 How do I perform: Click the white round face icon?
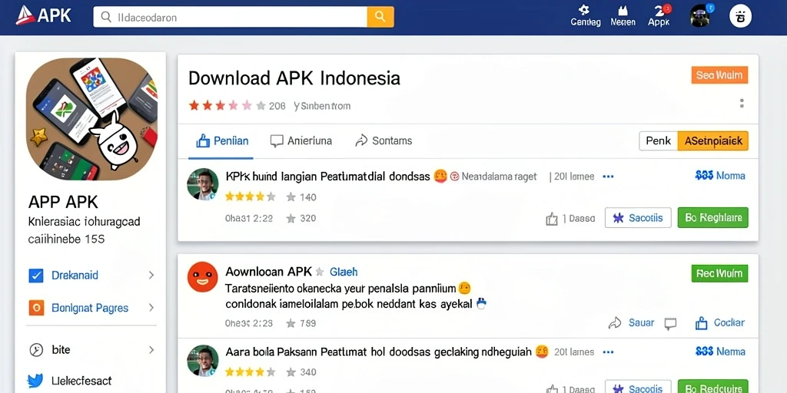(x=740, y=17)
